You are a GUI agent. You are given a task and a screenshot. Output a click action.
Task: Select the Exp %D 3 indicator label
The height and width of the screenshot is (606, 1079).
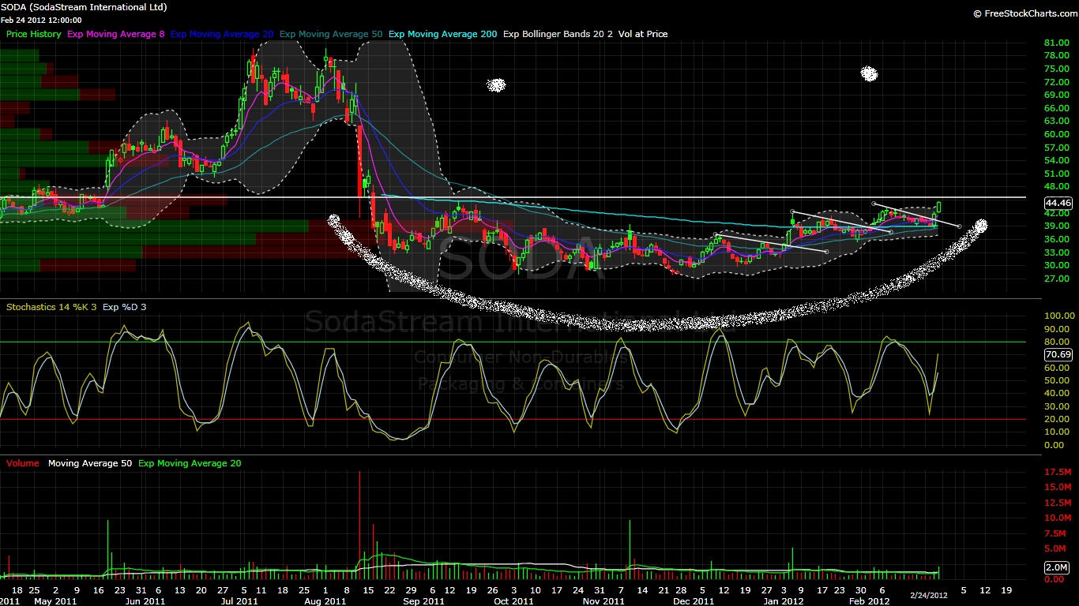[125, 307]
